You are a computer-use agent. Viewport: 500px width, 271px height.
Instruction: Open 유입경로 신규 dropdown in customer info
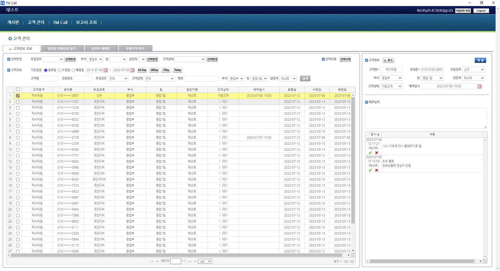pos(473,70)
